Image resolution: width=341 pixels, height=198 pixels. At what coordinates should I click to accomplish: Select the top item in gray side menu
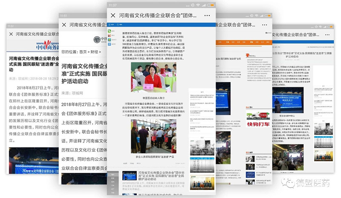(x=113, y=175)
